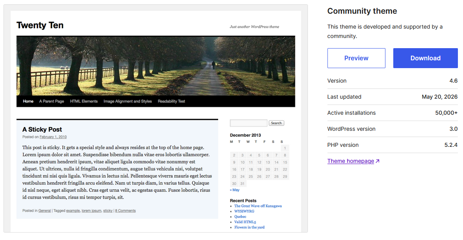The width and height of the screenshot is (463, 240).
Task: Click the Community theme heading
Action: pyautogui.click(x=362, y=11)
